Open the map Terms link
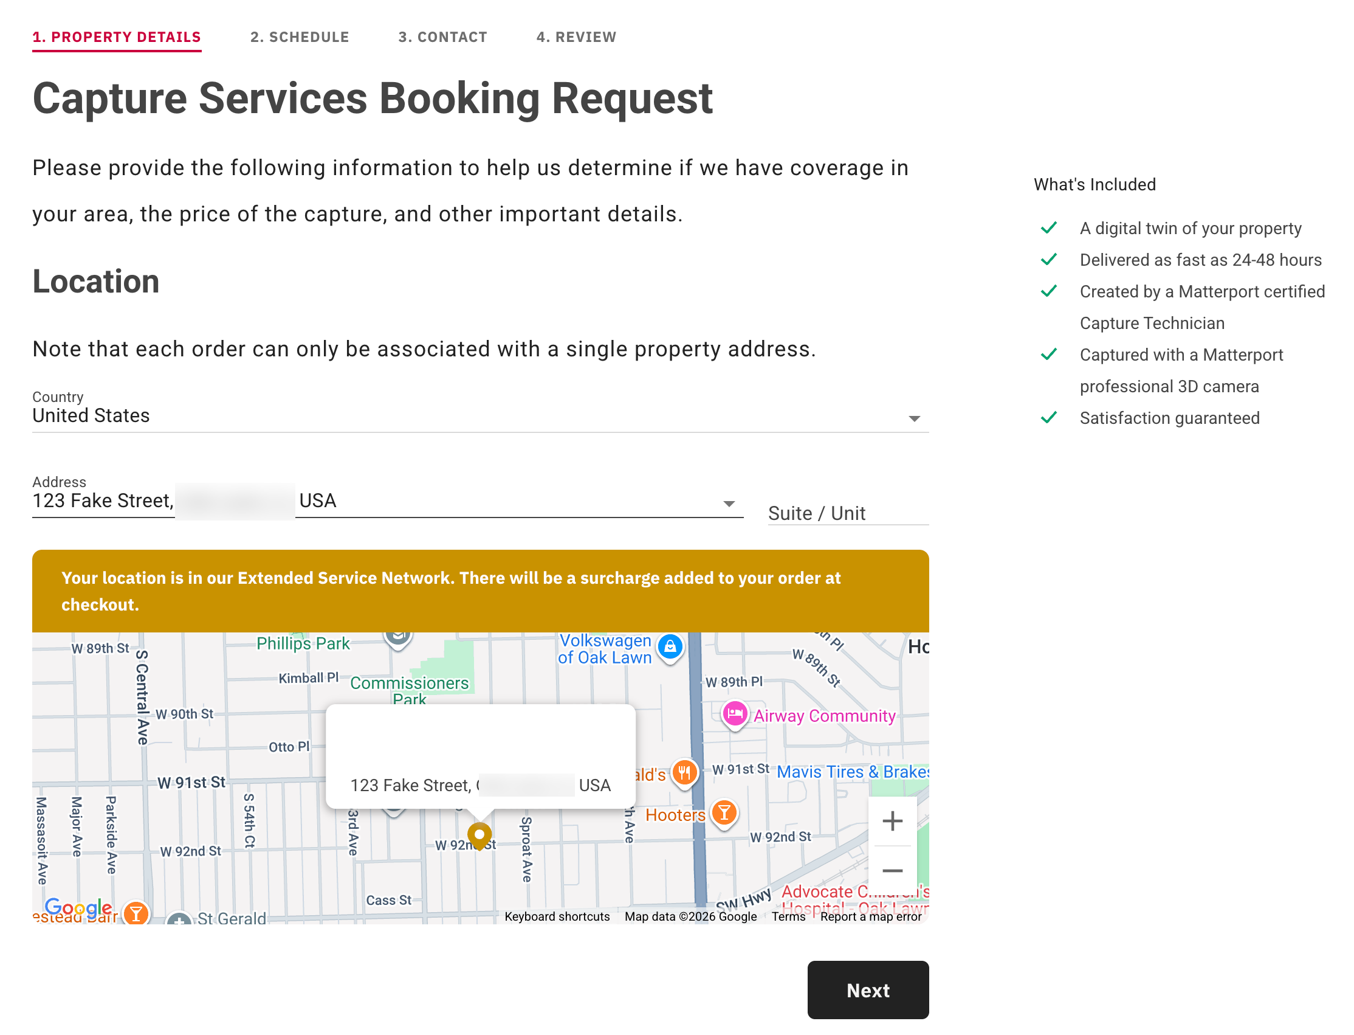The image size is (1354, 1035). pyautogui.click(x=788, y=916)
